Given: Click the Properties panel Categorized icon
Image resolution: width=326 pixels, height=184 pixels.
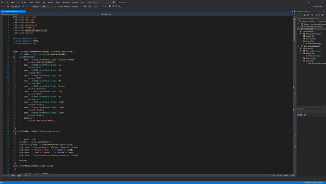Looking at the screenshot, I should pyautogui.click(x=299, y=115).
